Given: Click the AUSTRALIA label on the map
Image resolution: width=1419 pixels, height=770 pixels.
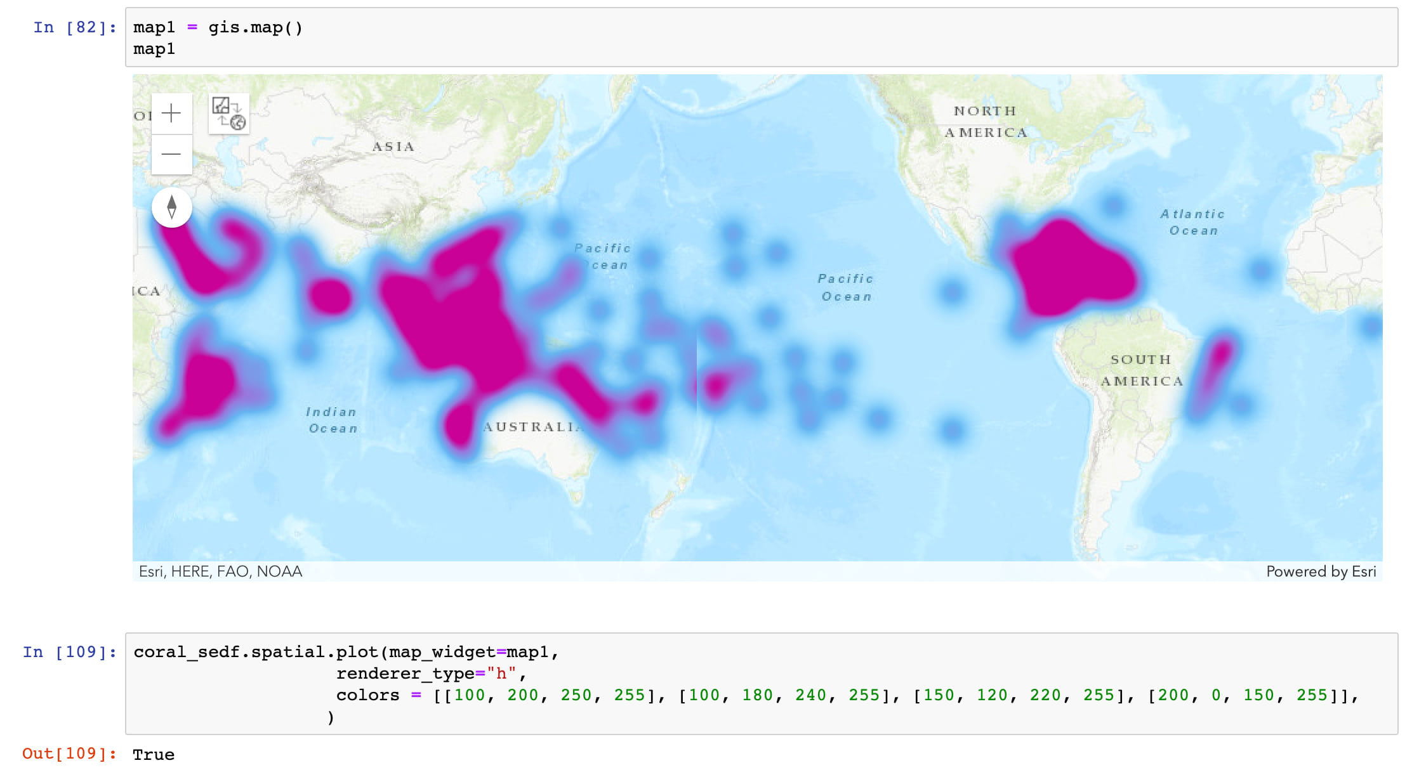Looking at the screenshot, I should (533, 427).
